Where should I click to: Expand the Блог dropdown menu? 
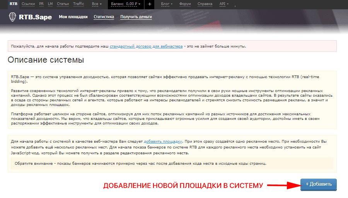click(167, 4)
